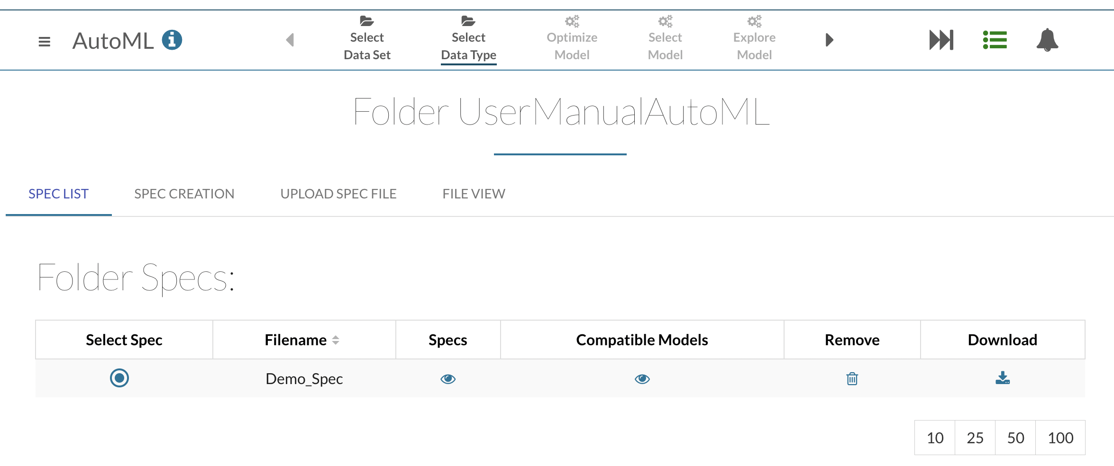View specs of Demo_Spec eye icon

pos(447,379)
